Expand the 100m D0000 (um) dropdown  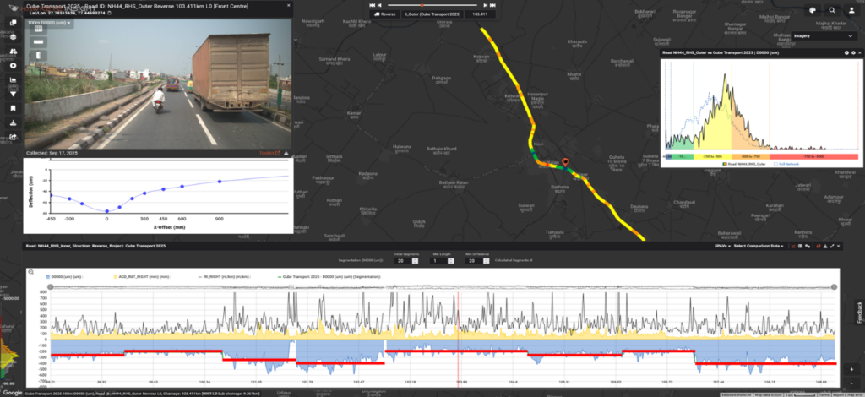tap(47, 23)
